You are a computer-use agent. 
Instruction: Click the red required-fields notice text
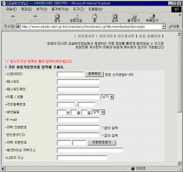point(39,61)
